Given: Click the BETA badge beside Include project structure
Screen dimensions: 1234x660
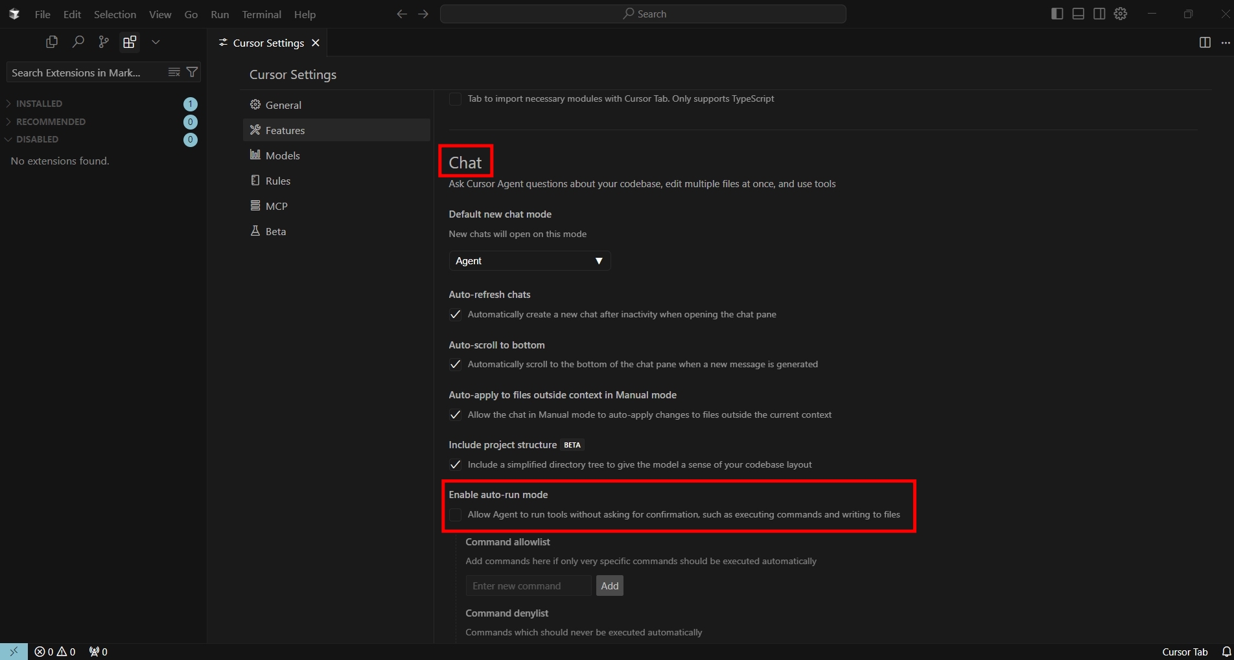Looking at the screenshot, I should click(x=572, y=445).
